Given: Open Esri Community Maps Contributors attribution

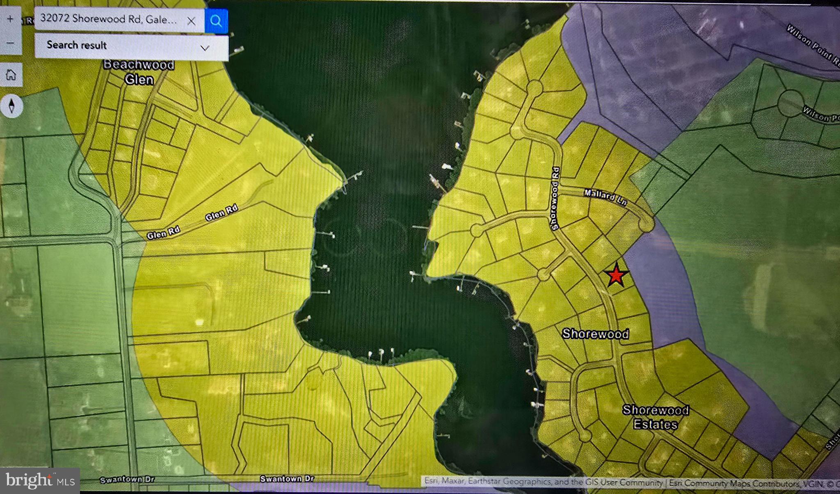Looking at the screenshot, I should click(734, 483).
